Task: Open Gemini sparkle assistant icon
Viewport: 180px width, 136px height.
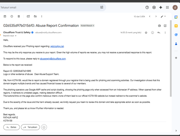Action: pyautogui.click(x=161, y=8)
